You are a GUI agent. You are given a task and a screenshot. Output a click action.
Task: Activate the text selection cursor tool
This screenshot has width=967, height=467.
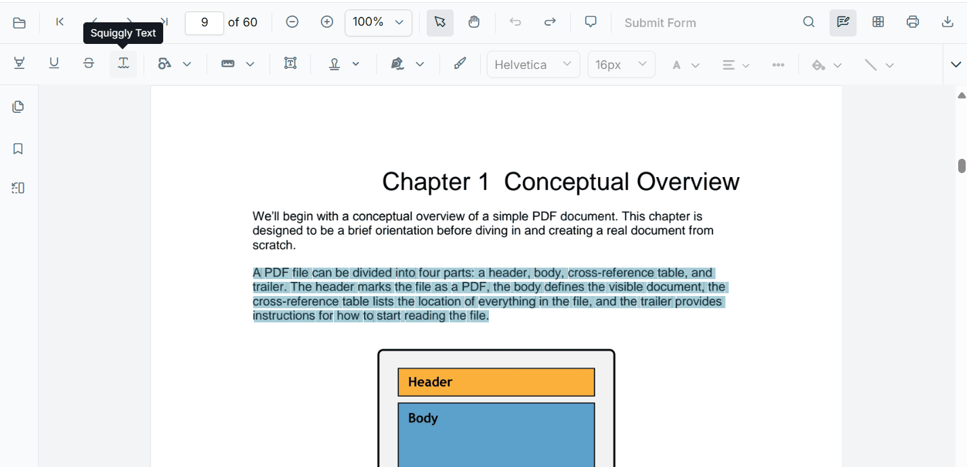tap(440, 22)
